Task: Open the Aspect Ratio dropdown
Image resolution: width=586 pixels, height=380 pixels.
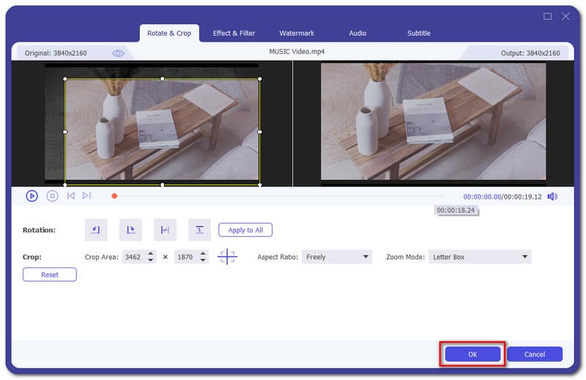Action: [x=337, y=257]
